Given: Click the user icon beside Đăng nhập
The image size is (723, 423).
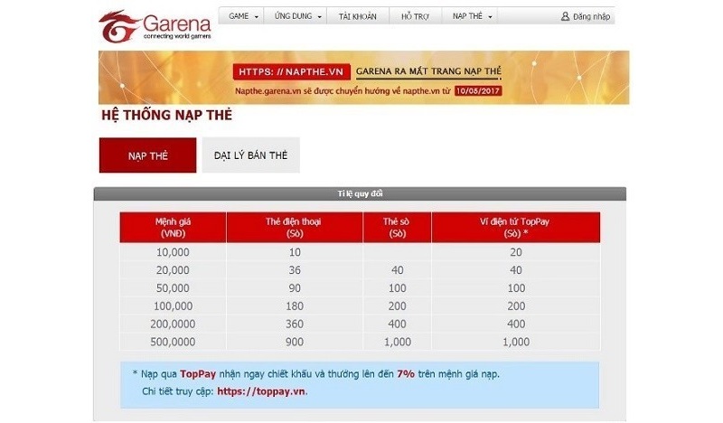Looking at the screenshot, I should 565,16.
